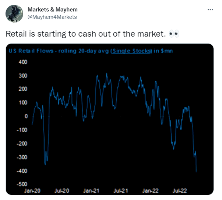The width and height of the screenshot is (222, 200).
Task: Click the @Mayhem4Markets handle
Action: [52, 17]
